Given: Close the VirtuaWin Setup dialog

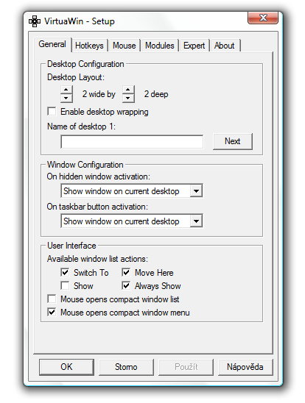Looking at the screenshot, I should pyautogui.click(x=263, y=18).
